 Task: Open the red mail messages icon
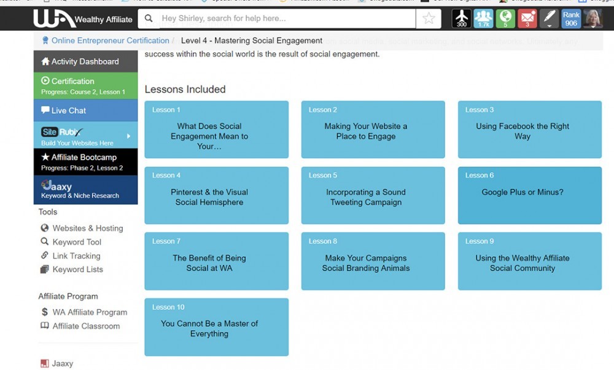[527, 18]
